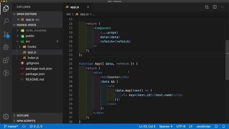Split the editor to the right
The image size is (229, 129).
[215, 7]
